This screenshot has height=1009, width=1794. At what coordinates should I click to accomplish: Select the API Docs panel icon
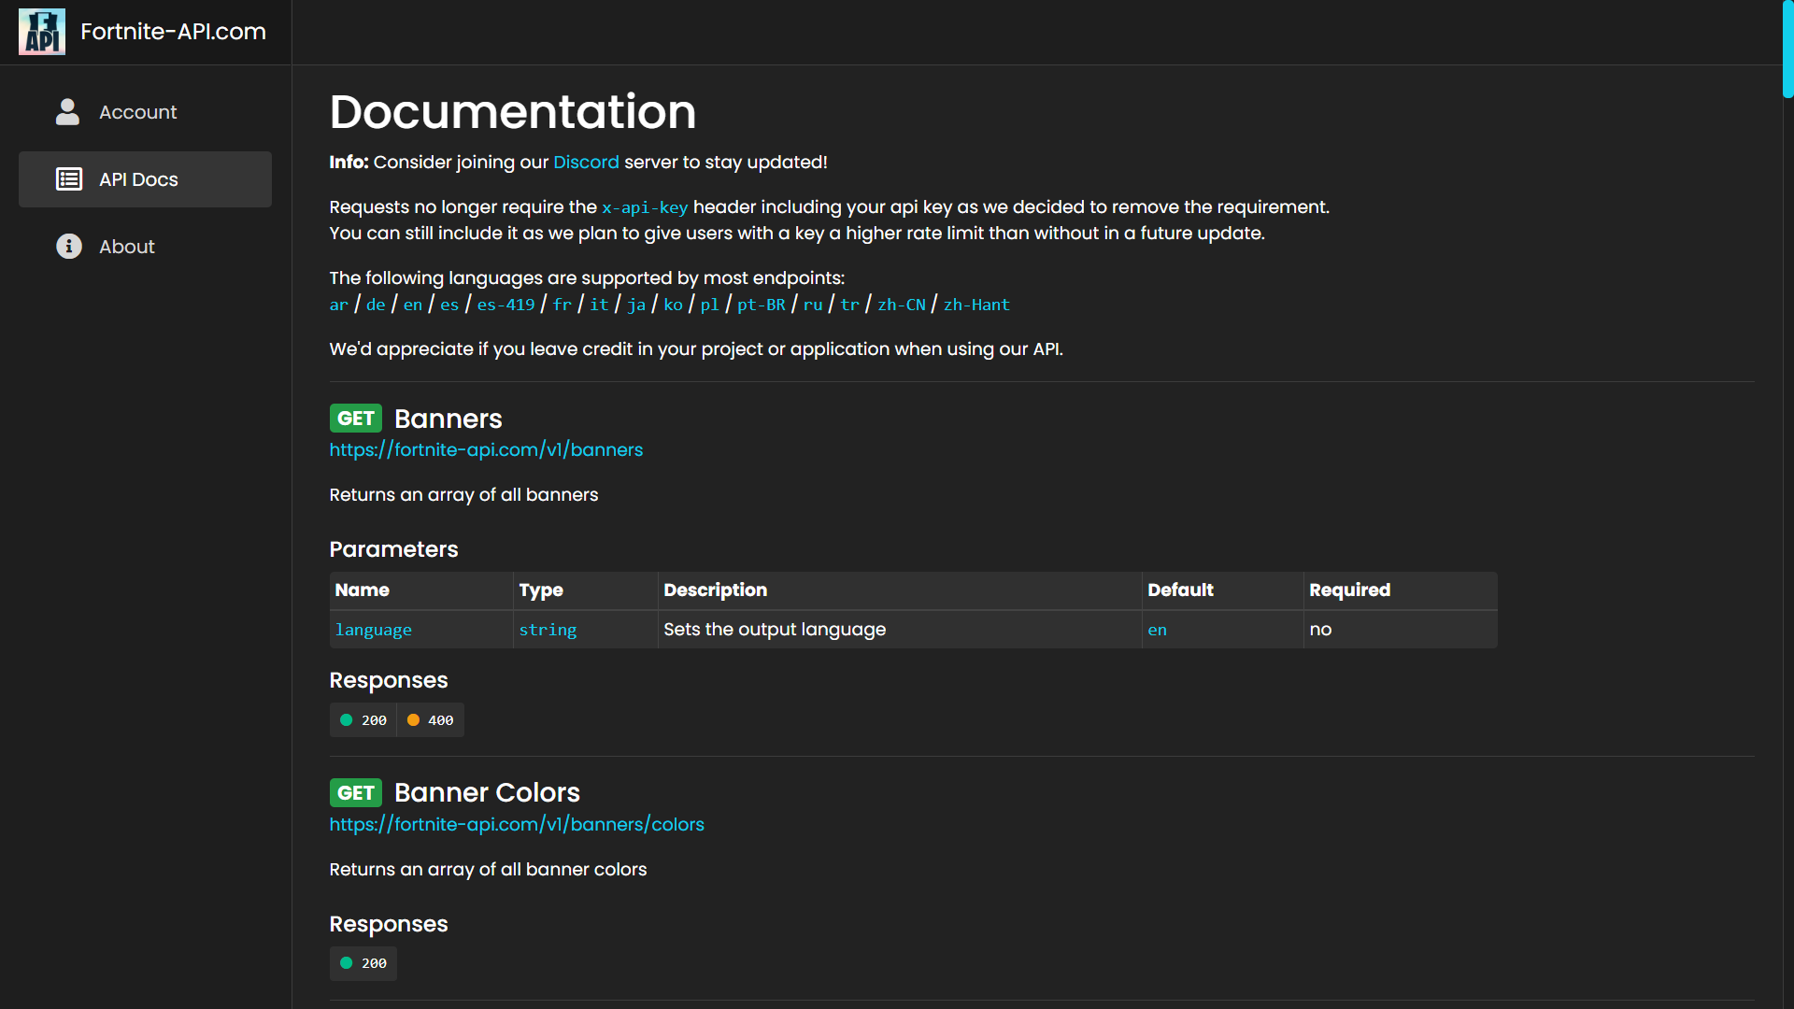pos(69,178)
